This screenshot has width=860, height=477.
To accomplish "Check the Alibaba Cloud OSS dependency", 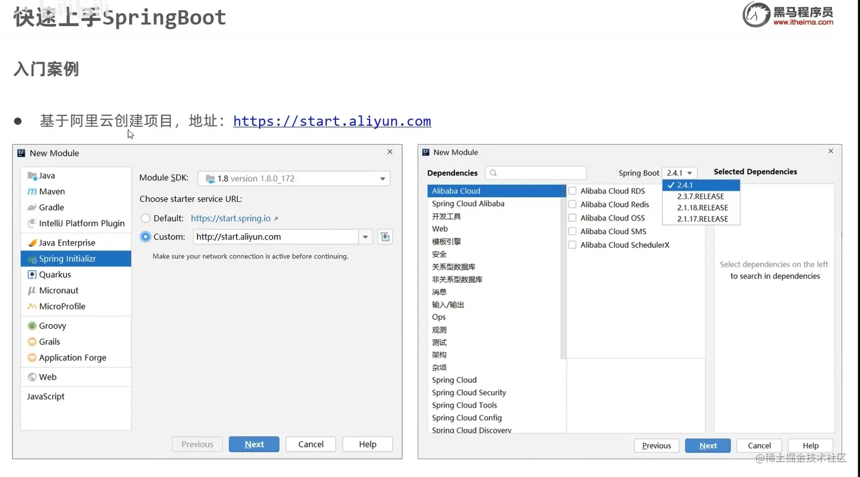I will point(572,218).
